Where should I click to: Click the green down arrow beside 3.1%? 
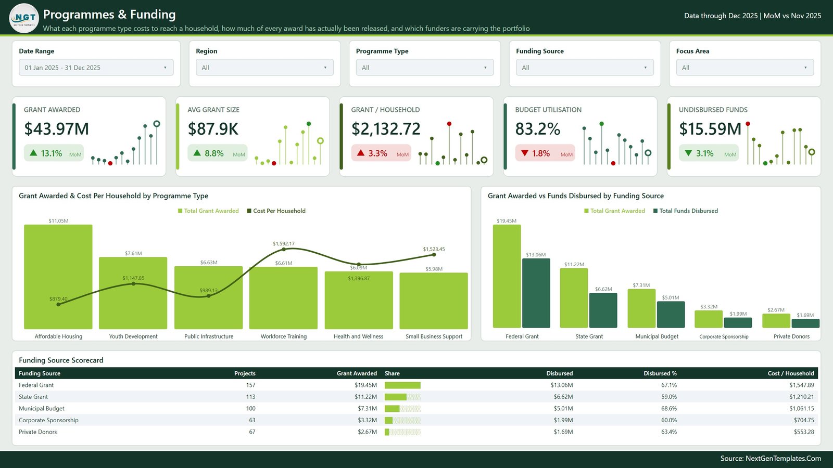coord(688,153)
